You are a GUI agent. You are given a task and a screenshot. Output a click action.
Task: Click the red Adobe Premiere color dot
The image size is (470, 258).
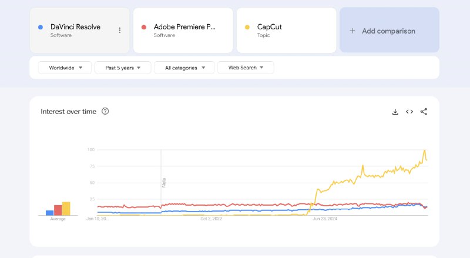144,27
